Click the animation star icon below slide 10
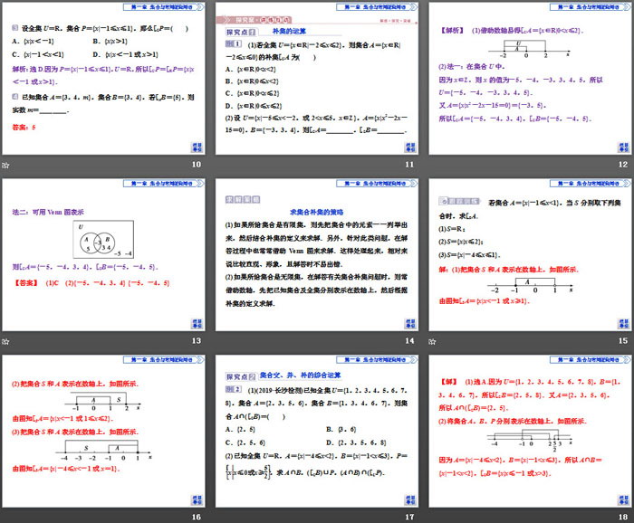This screenshot has height=523, width=634. [6, 165]
